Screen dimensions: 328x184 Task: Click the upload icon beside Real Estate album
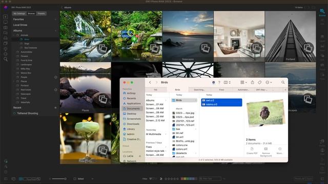click(x=56, y=90)
